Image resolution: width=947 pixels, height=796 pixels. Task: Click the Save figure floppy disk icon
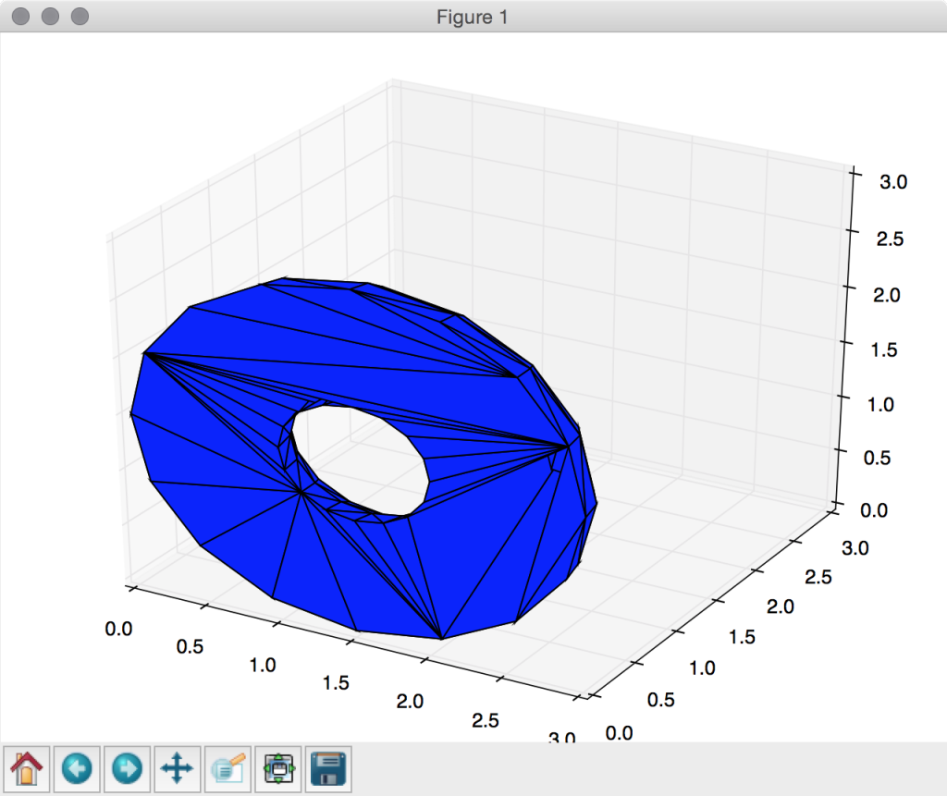329,767
